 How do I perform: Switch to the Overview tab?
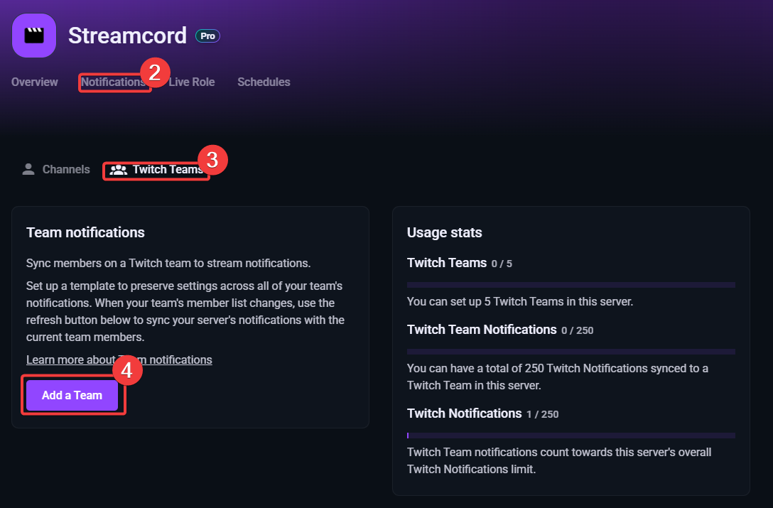(34, 82)
